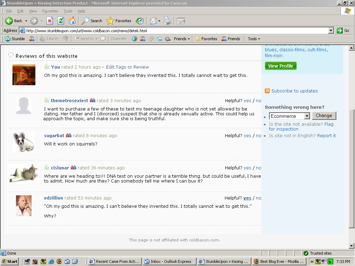This screenshot has width=355, height=266.
Task: Launch Internet Explorer from Quick Launch
Action: (x=51, y=261)
